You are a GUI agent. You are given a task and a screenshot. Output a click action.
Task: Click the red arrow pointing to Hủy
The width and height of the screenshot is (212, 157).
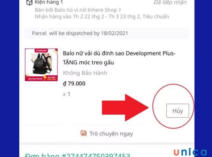click(x=125, y=107)
